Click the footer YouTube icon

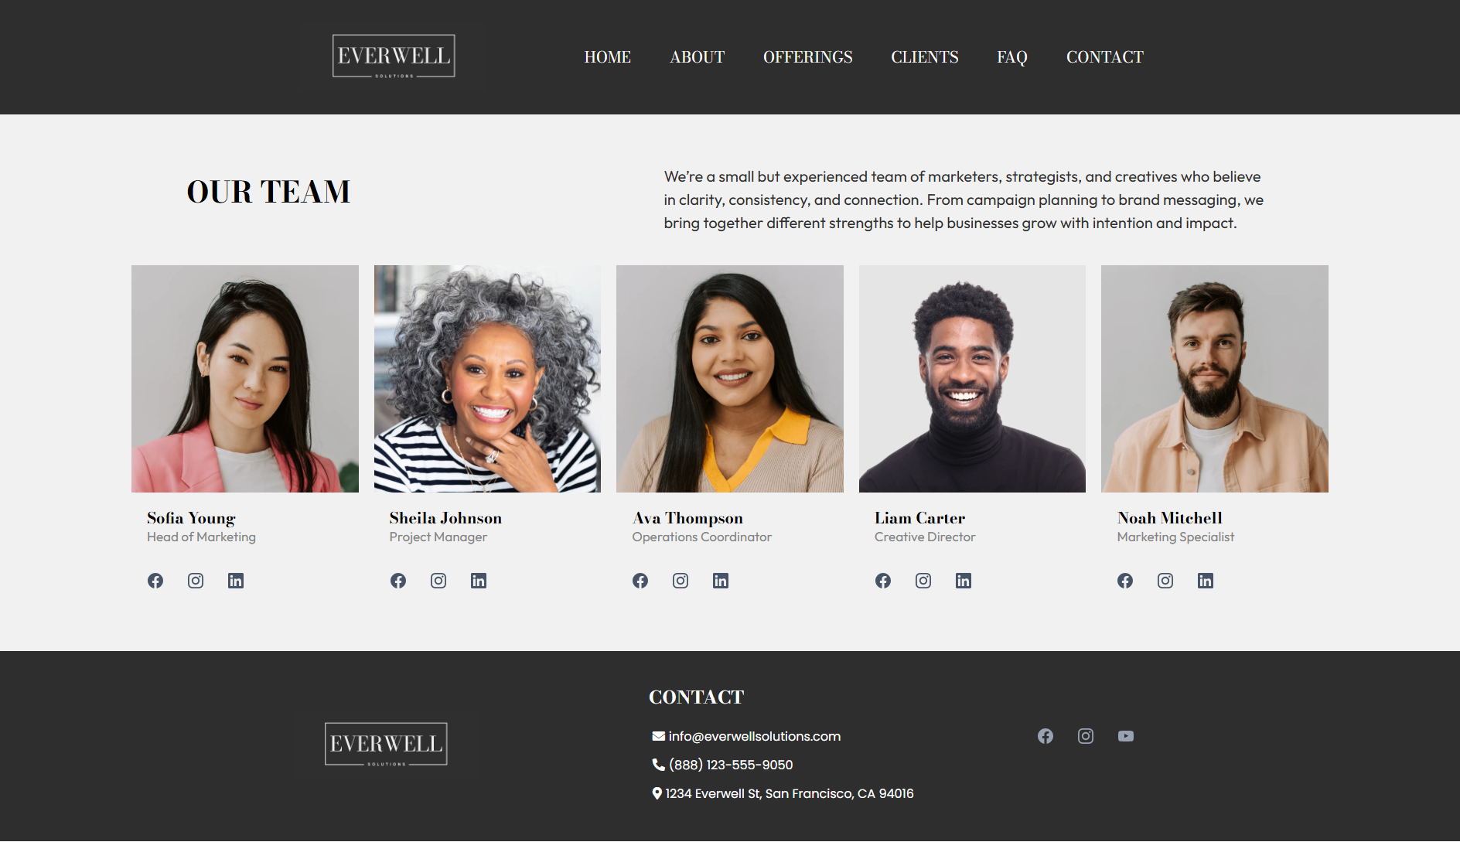point(1126,736)
